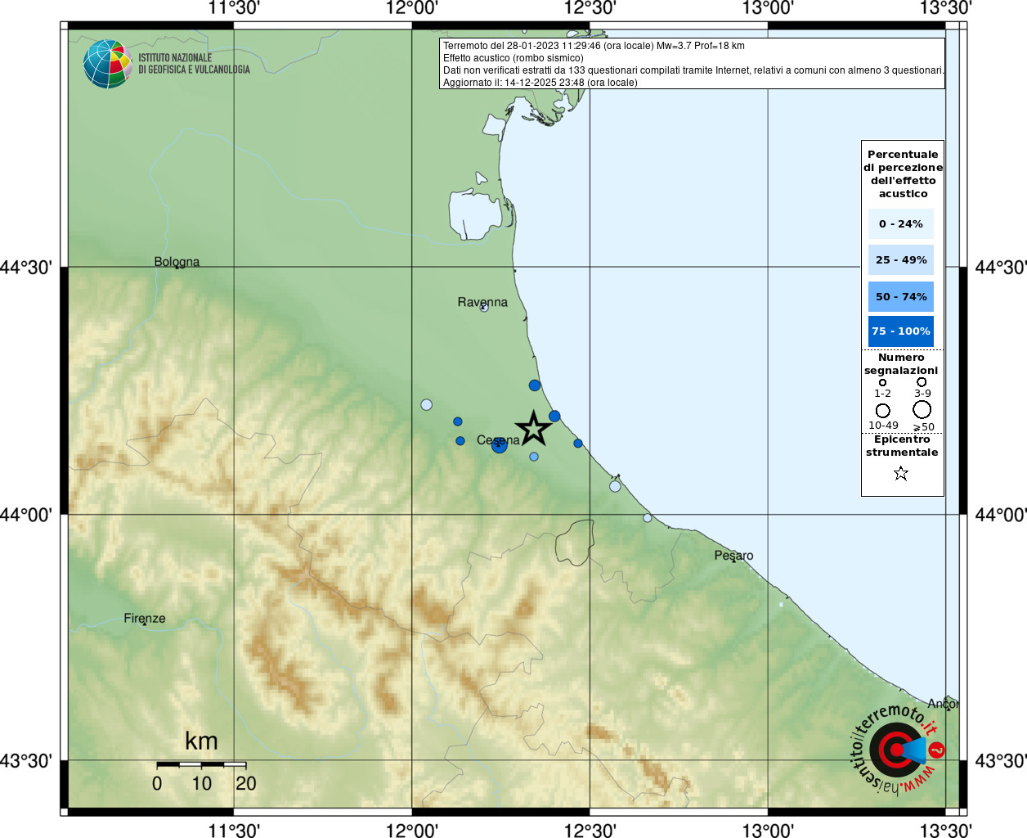Viewport: 1027px width, 838px height.
Task: Click the 25 - 49% legend swatch
Action: pos(901,259)
